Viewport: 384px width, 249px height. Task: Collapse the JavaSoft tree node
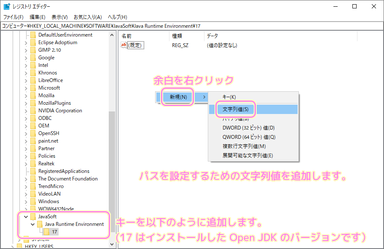[x=26, y=217]
